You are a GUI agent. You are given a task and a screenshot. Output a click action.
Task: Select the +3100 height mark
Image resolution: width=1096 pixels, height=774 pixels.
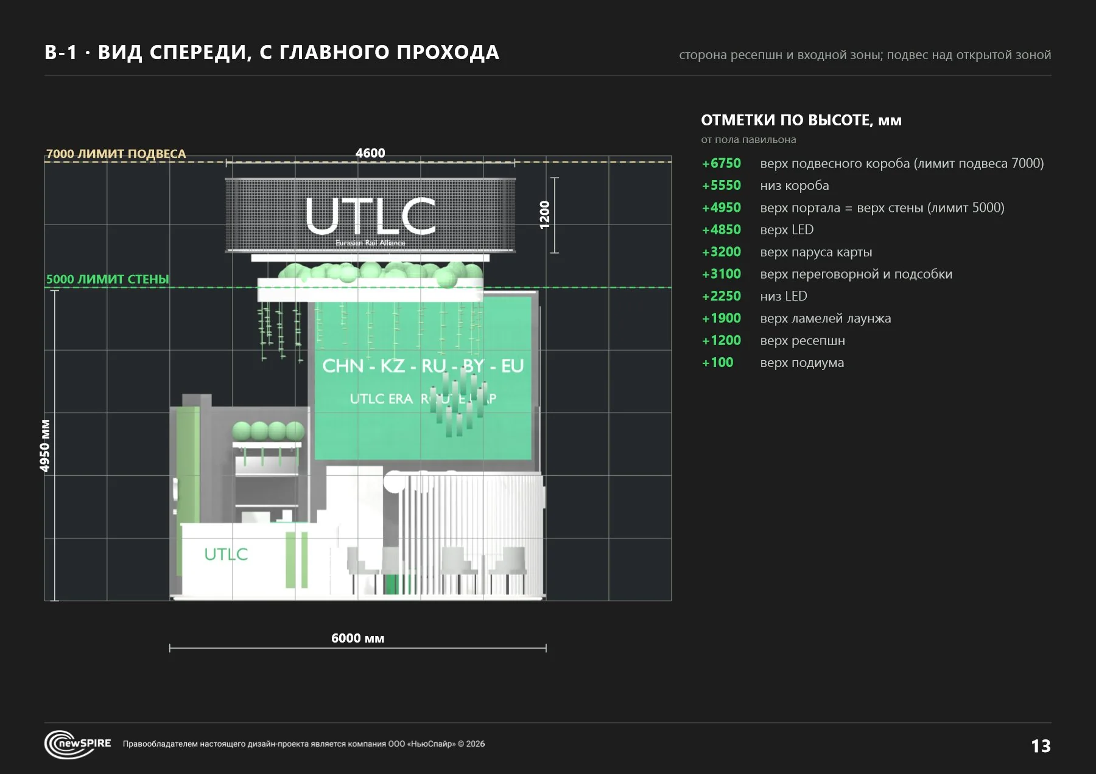[722, 274]
